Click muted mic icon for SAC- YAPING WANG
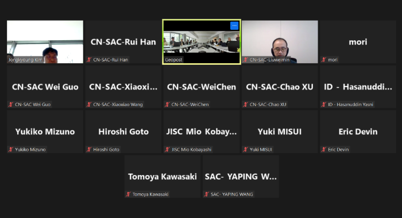This screenshot has width=402, height=218. [x=207, y=194]
